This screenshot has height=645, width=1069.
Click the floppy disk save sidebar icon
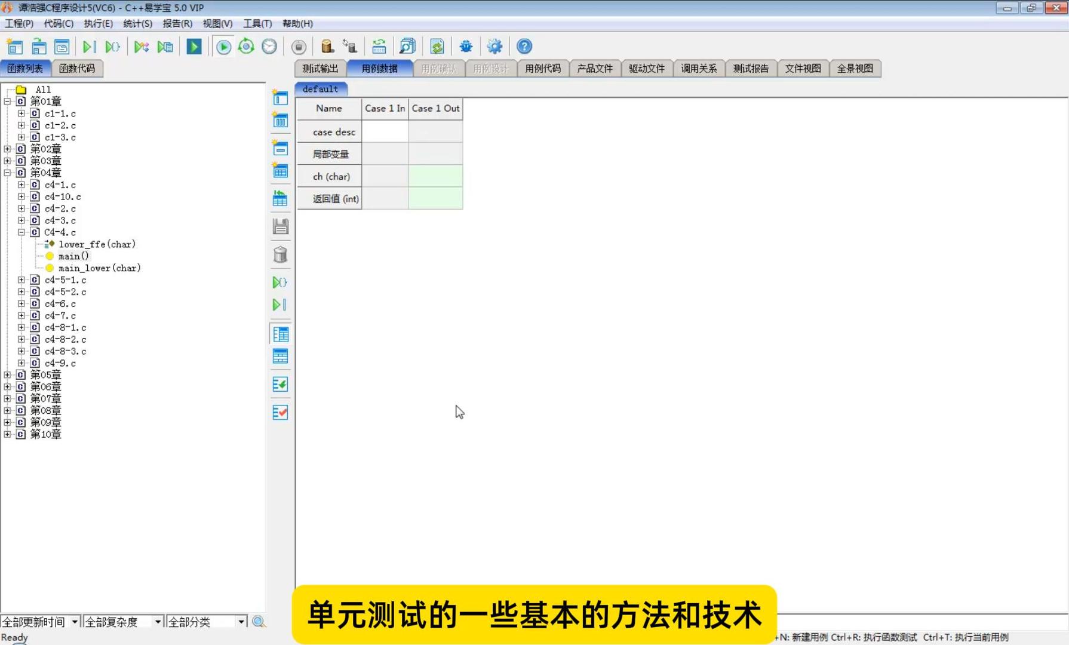click(x=280, y=226)
